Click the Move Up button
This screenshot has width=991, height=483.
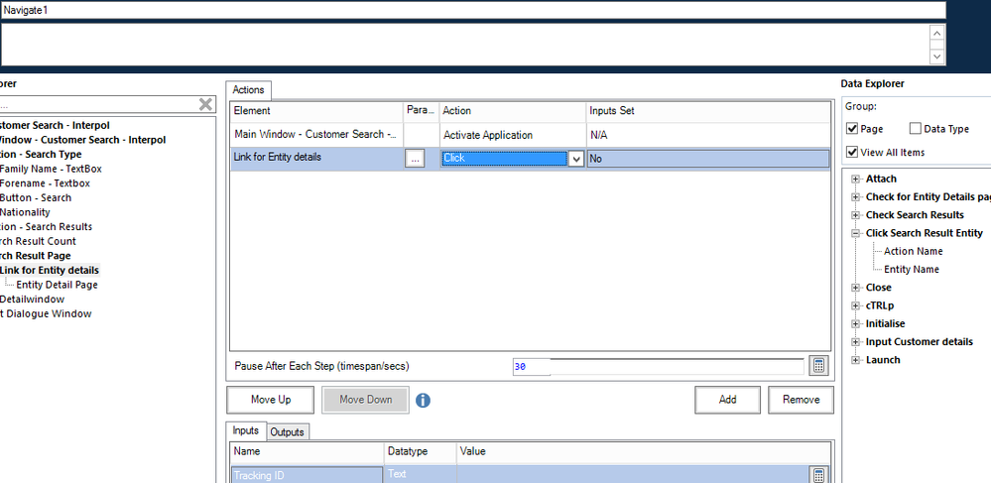(x=270, y=400)
